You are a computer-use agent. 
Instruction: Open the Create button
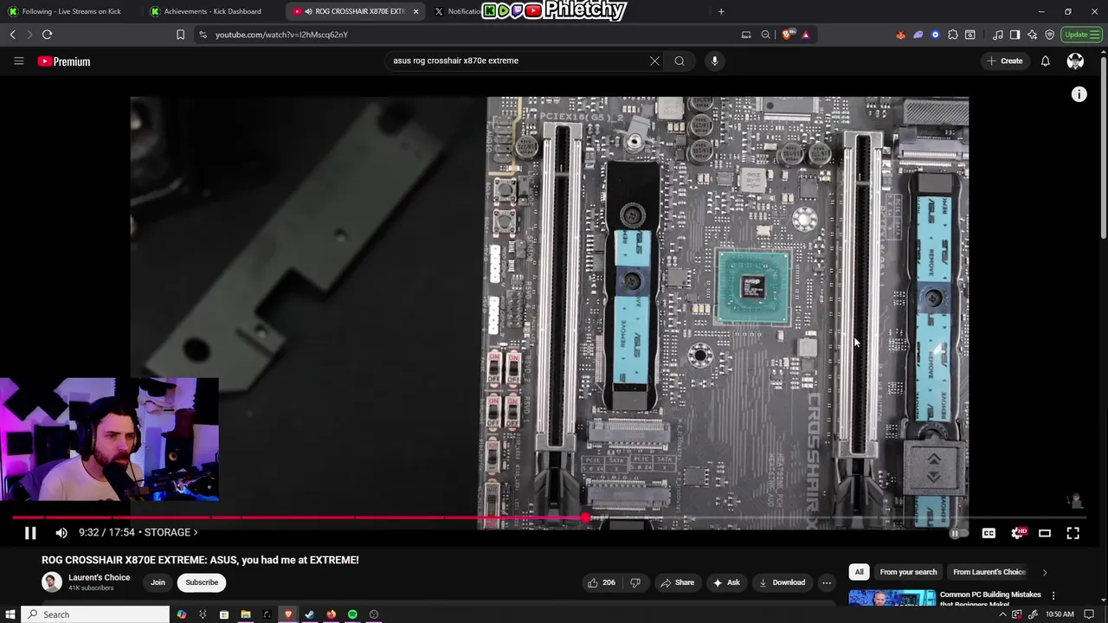tap(1005, 61)
